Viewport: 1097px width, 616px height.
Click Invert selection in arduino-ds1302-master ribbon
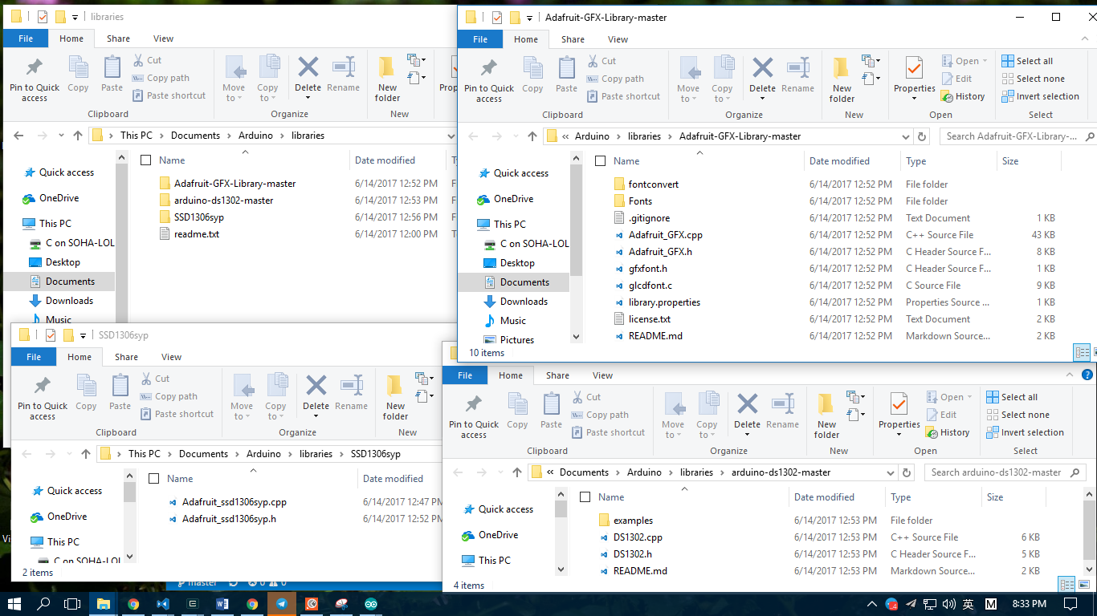tap(1025, 432)
